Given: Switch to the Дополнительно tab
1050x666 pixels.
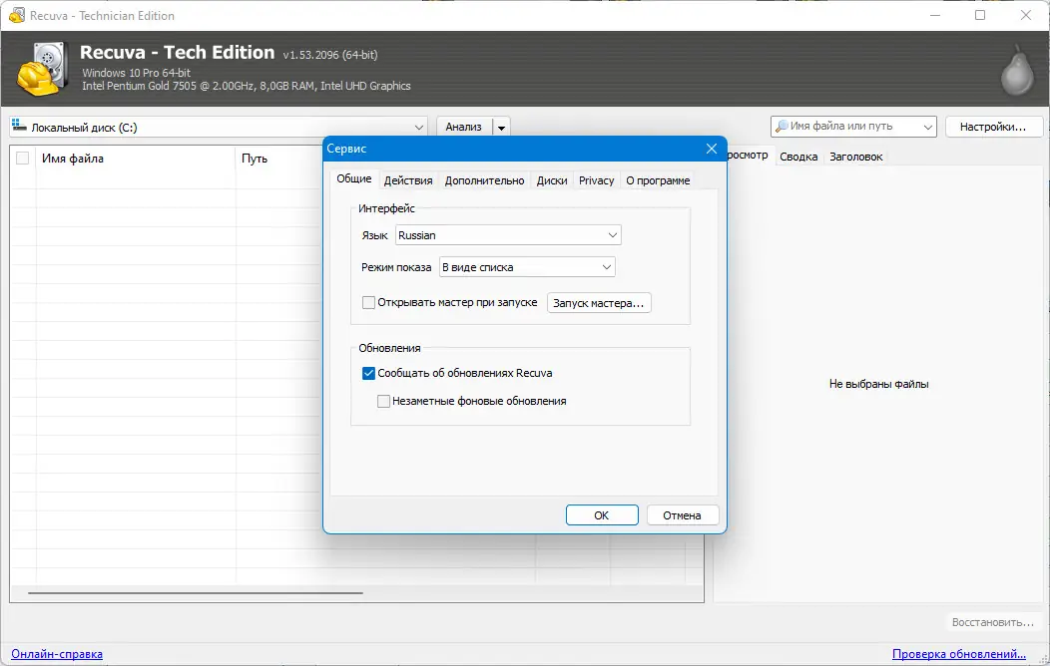Looking at the screenshot, I should click(484, 180).
